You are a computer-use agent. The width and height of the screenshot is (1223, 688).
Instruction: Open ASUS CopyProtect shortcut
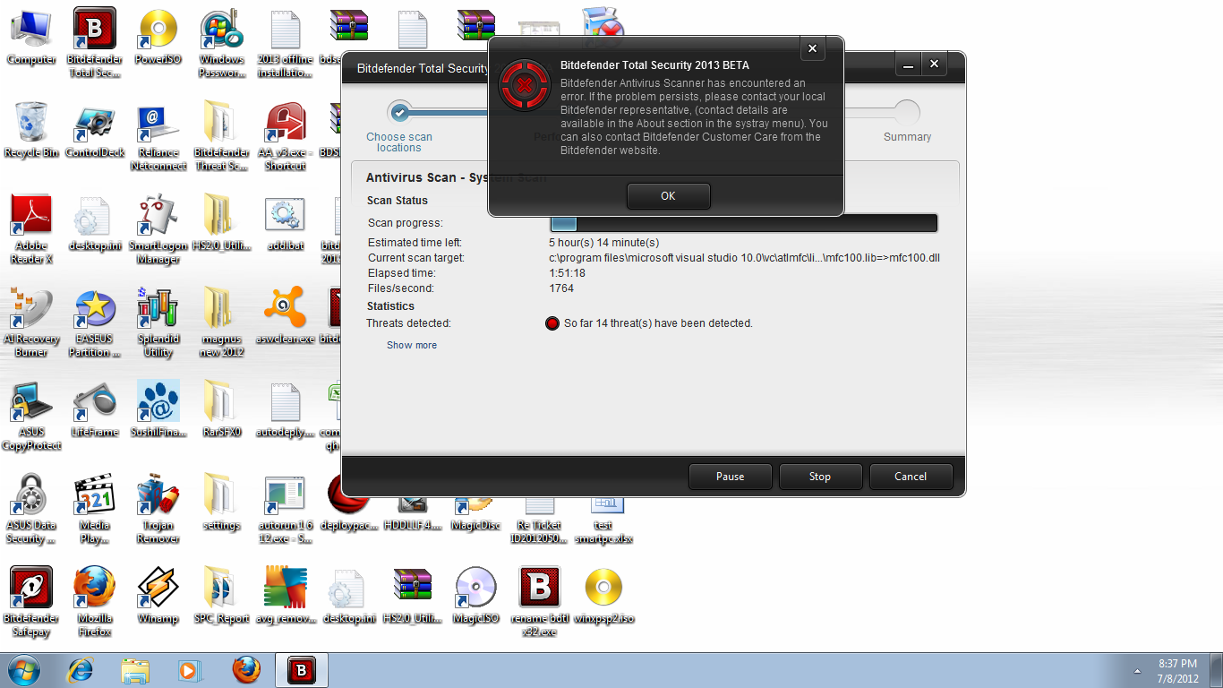(x=31, y=416)
